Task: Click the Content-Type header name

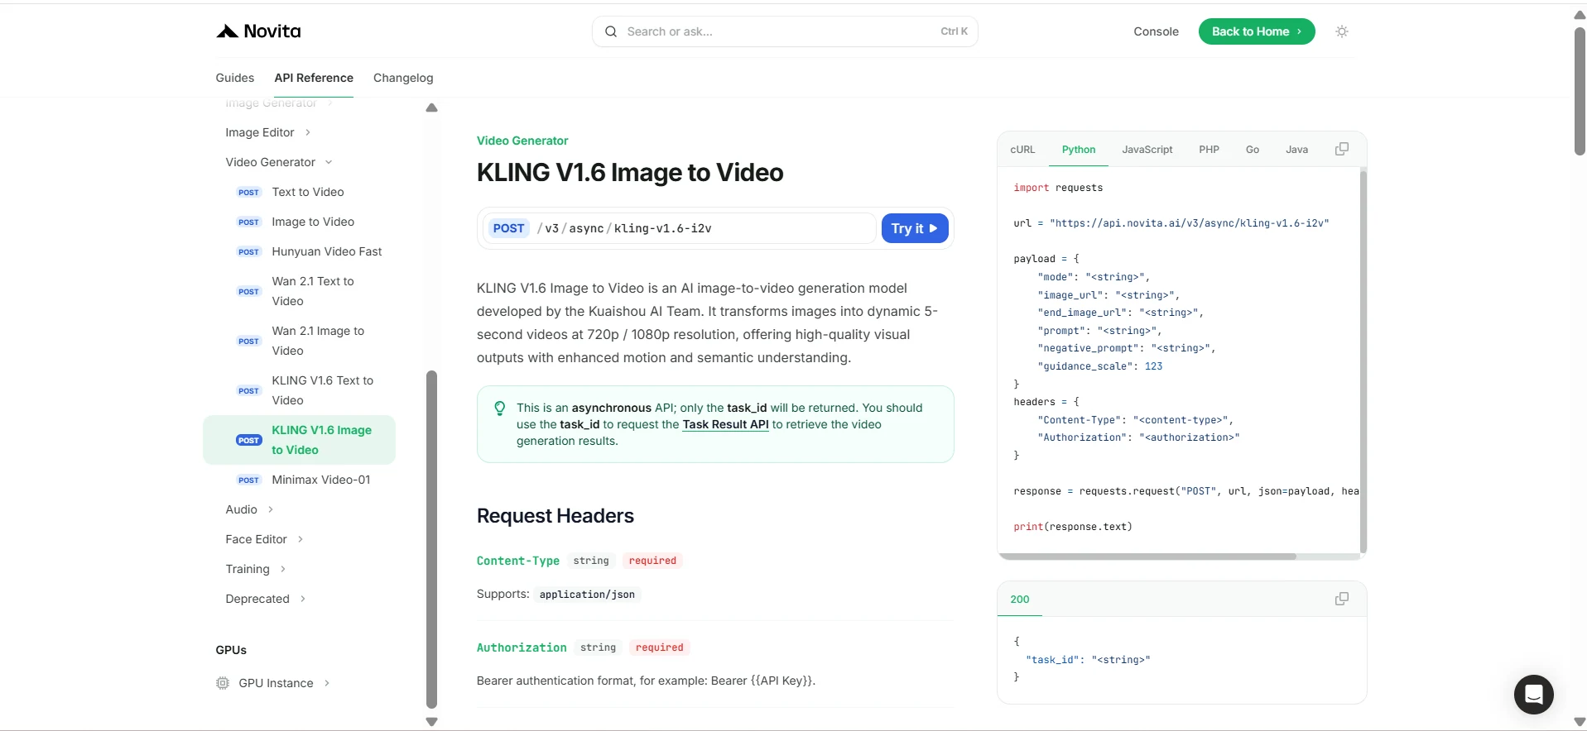Action: tap(518, 561)
